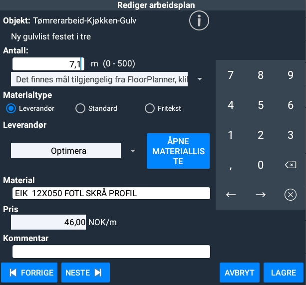Move cursor right with keypad arrow
The image size is (306, 285).
tap(261, 195)
